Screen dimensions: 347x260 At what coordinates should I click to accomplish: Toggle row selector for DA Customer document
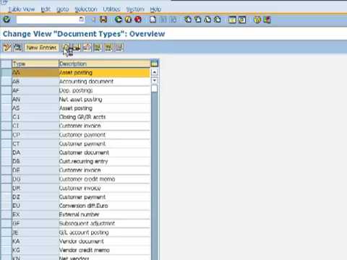(6, 152)
